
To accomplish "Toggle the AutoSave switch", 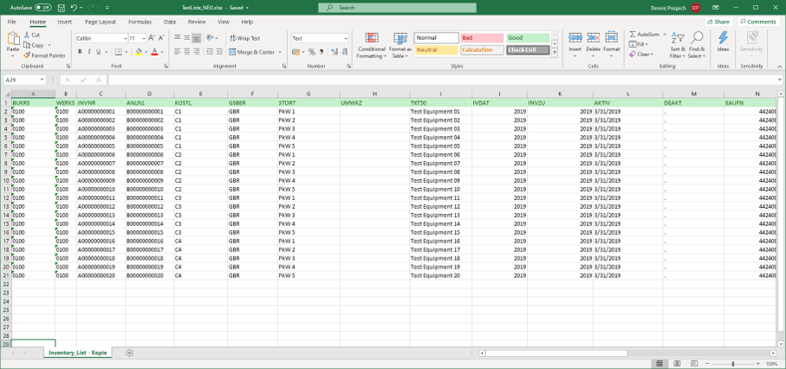I will click(x=43, y=8).
